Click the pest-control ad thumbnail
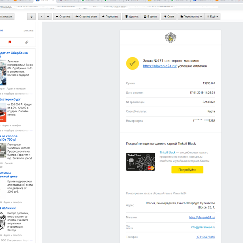 point(3,150)
